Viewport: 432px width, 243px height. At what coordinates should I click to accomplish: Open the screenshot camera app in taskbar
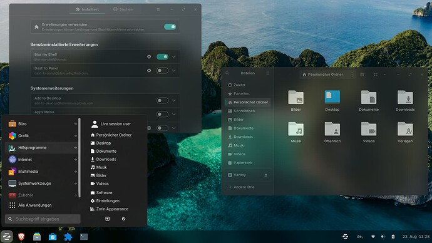point(53,237)
